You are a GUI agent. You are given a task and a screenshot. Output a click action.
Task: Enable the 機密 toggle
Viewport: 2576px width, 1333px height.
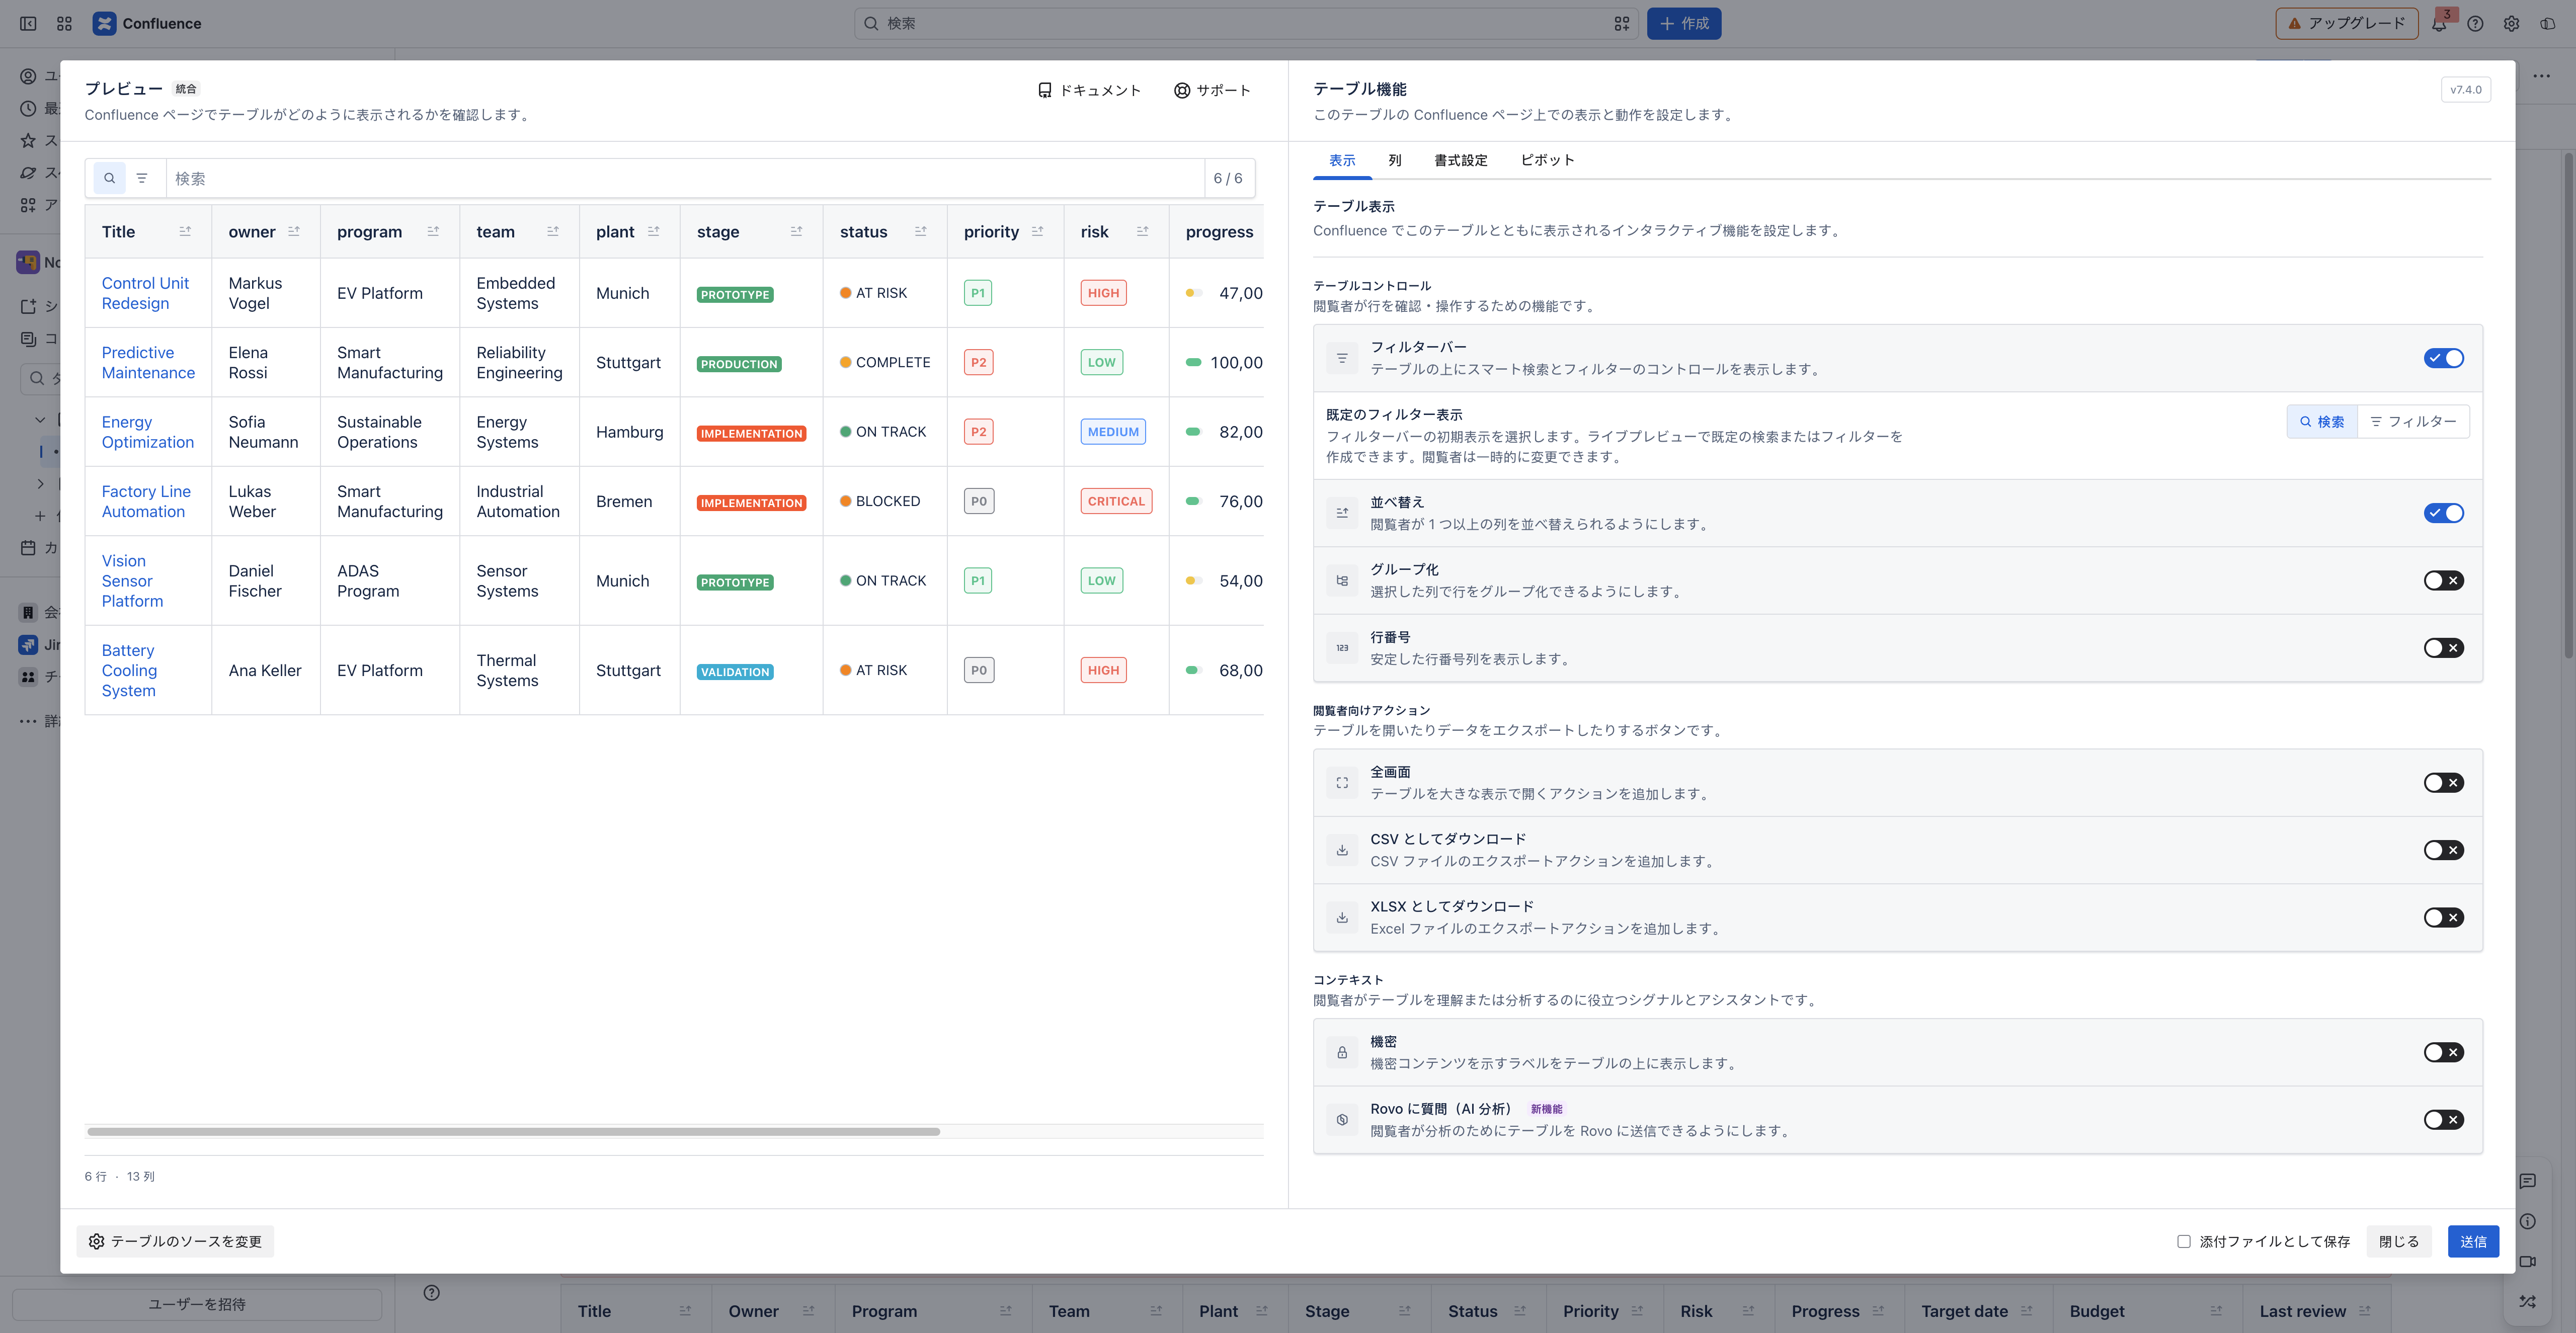2443,1052
